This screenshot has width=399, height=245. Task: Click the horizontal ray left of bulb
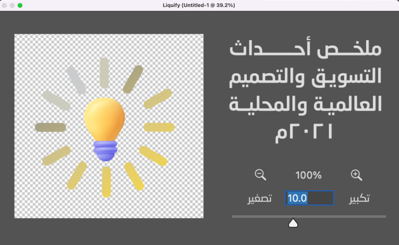pos(50,127)
